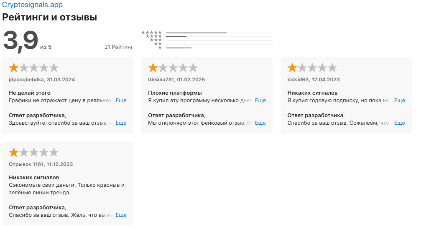
Task: Click the five-star row in rating histogram
Action: tap(152, 33)
